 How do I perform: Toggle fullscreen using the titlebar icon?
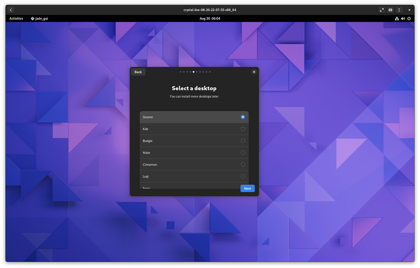381,9
